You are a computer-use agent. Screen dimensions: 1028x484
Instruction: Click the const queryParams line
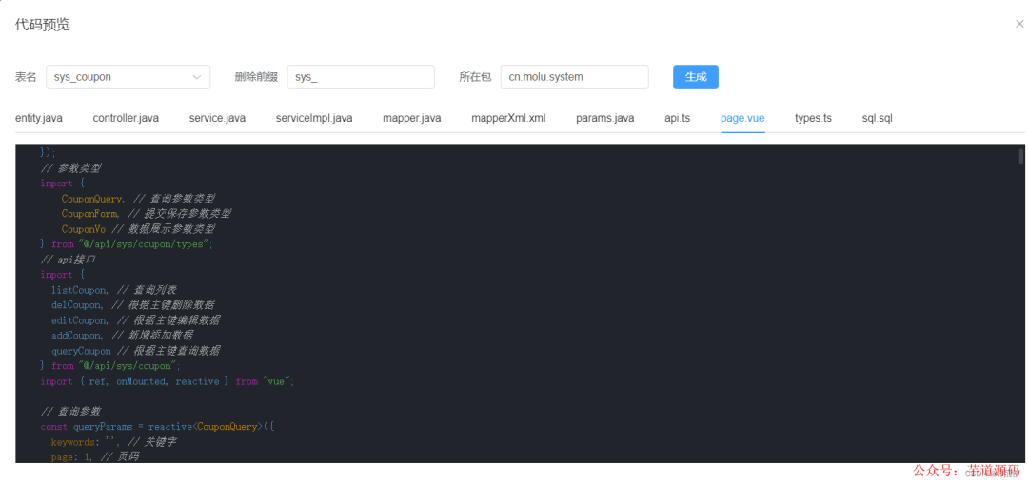[x=157, y=427]
